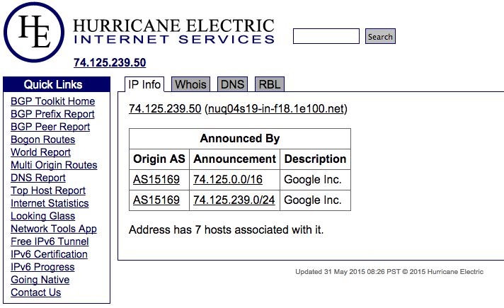Open the DNS tab
504x308 pixels.
[x=232, y=85]
